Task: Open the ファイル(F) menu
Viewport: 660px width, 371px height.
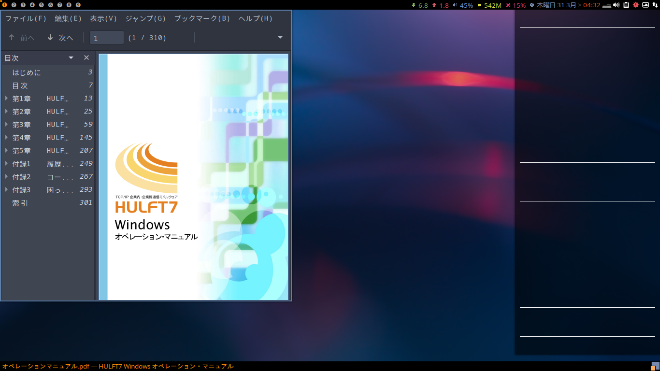Action: tap(26, 19)
